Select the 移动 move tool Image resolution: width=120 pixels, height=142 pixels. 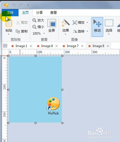click(97, 27)
